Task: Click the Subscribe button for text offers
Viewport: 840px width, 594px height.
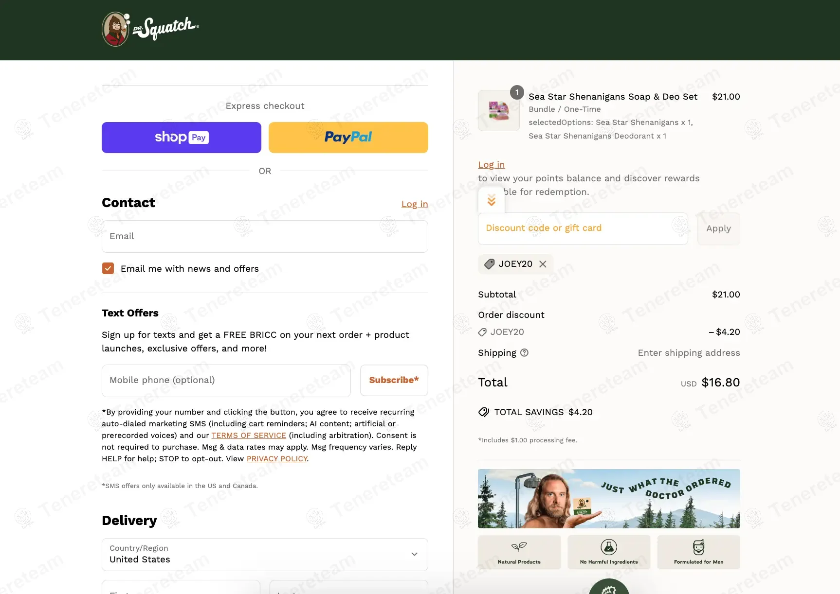Action: [394, 380]
